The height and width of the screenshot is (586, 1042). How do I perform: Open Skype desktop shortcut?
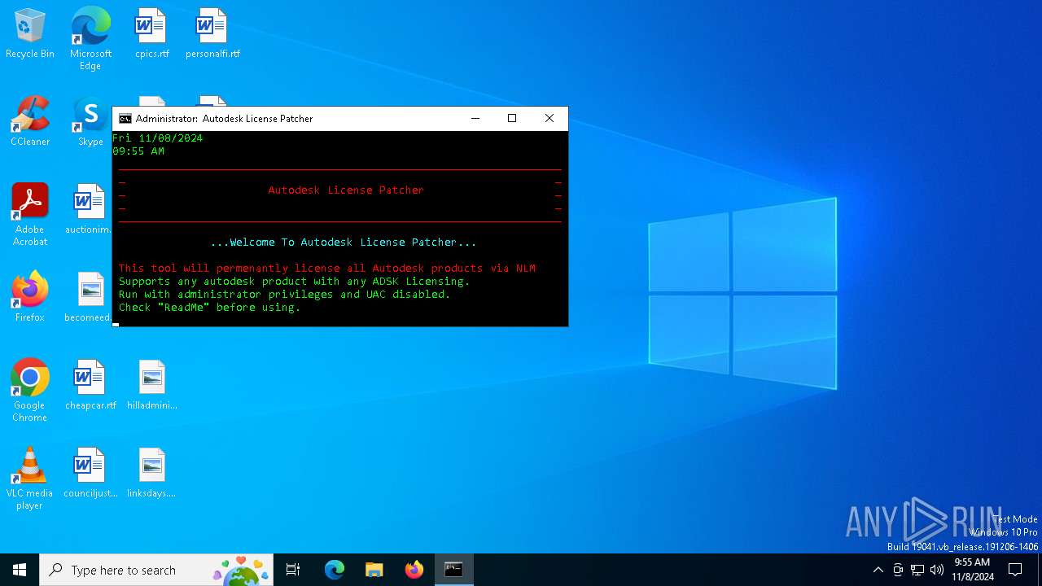(90, 122)
